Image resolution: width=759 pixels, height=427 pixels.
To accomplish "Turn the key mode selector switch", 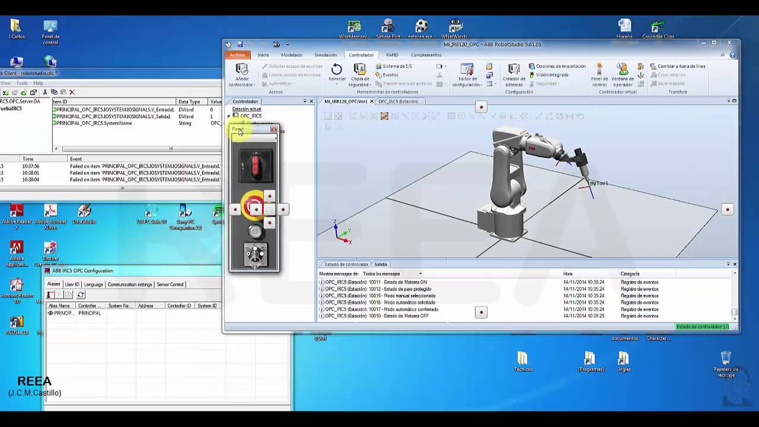I will coord(256,256).
